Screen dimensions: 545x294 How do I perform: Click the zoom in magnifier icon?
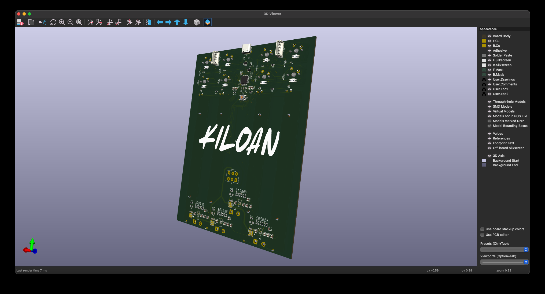[62, 22]
